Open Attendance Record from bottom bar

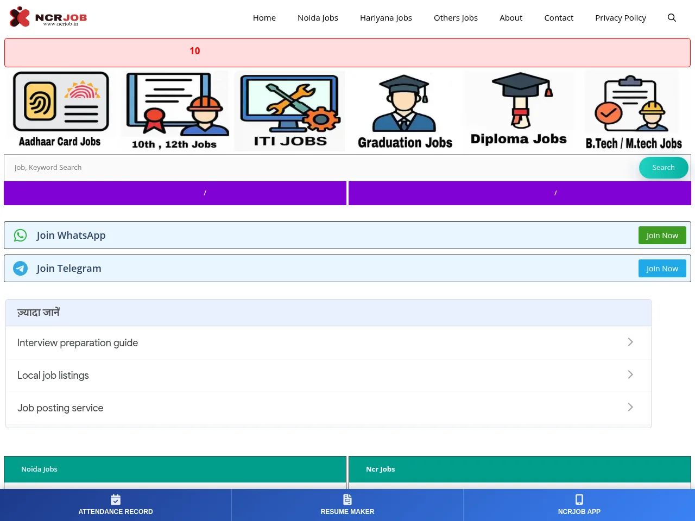click(x=116, y=505)
